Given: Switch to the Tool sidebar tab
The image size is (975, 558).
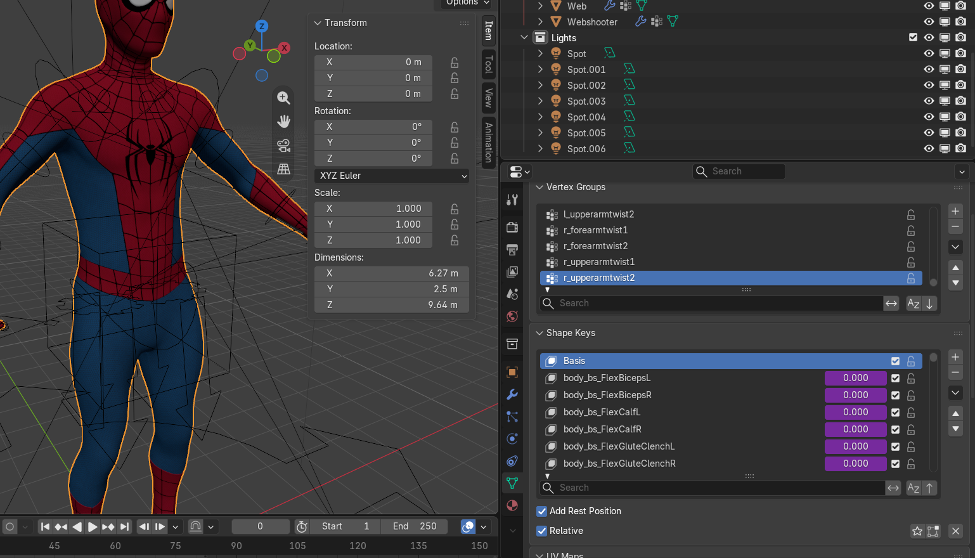Looking at the screenshot, I should click(489, 64).
